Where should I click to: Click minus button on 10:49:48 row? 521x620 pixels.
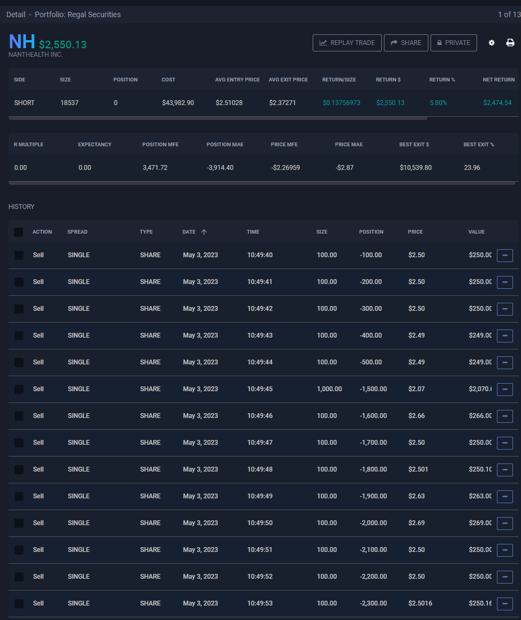tap(505, 470)
